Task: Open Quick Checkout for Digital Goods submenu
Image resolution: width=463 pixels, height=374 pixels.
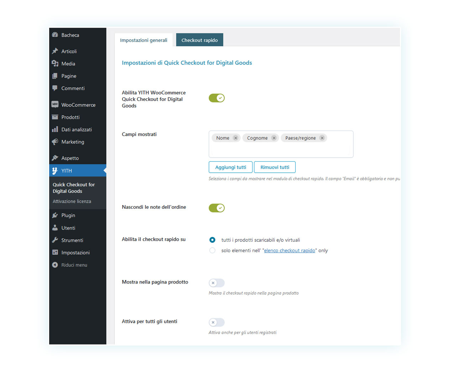Action: tap(74, 188)
